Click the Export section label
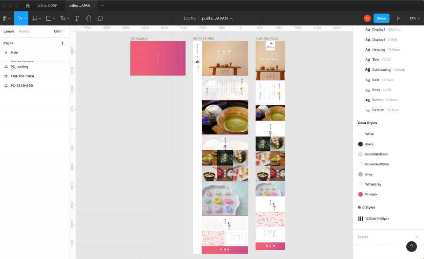 point(363,237)
